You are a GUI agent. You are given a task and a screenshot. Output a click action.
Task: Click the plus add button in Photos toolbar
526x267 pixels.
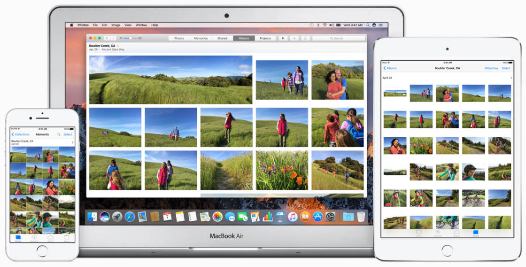pyautogui.click(x=294, y=38)
